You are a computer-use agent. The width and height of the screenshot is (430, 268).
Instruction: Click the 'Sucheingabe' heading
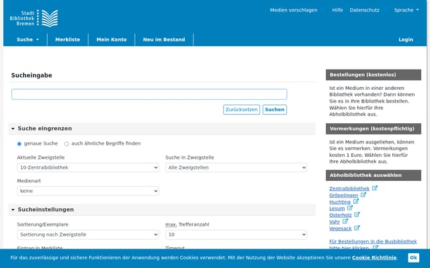[x=32, y=76]
